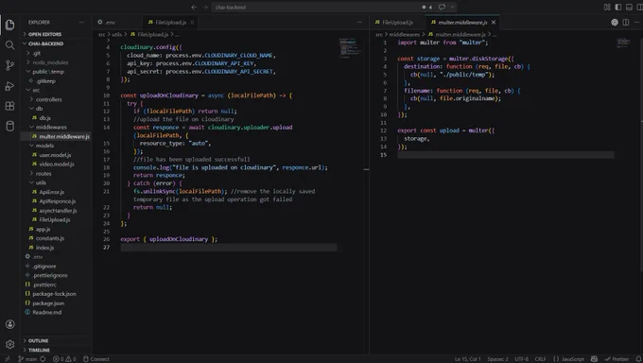Click the split editor icon on right pane
Image resolution: width=643 pixels, height=363 pixels.
pyautogui.click(x=626, y=23)
